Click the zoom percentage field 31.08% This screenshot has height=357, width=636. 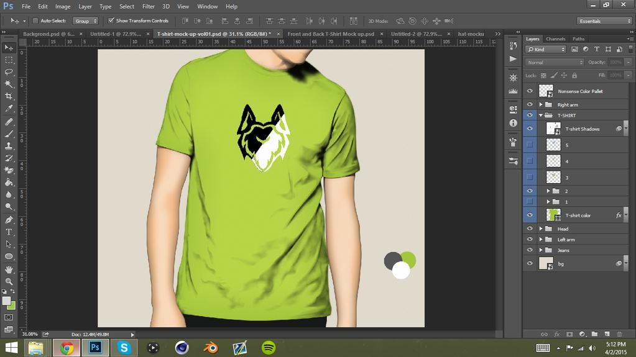pos(30,334)
